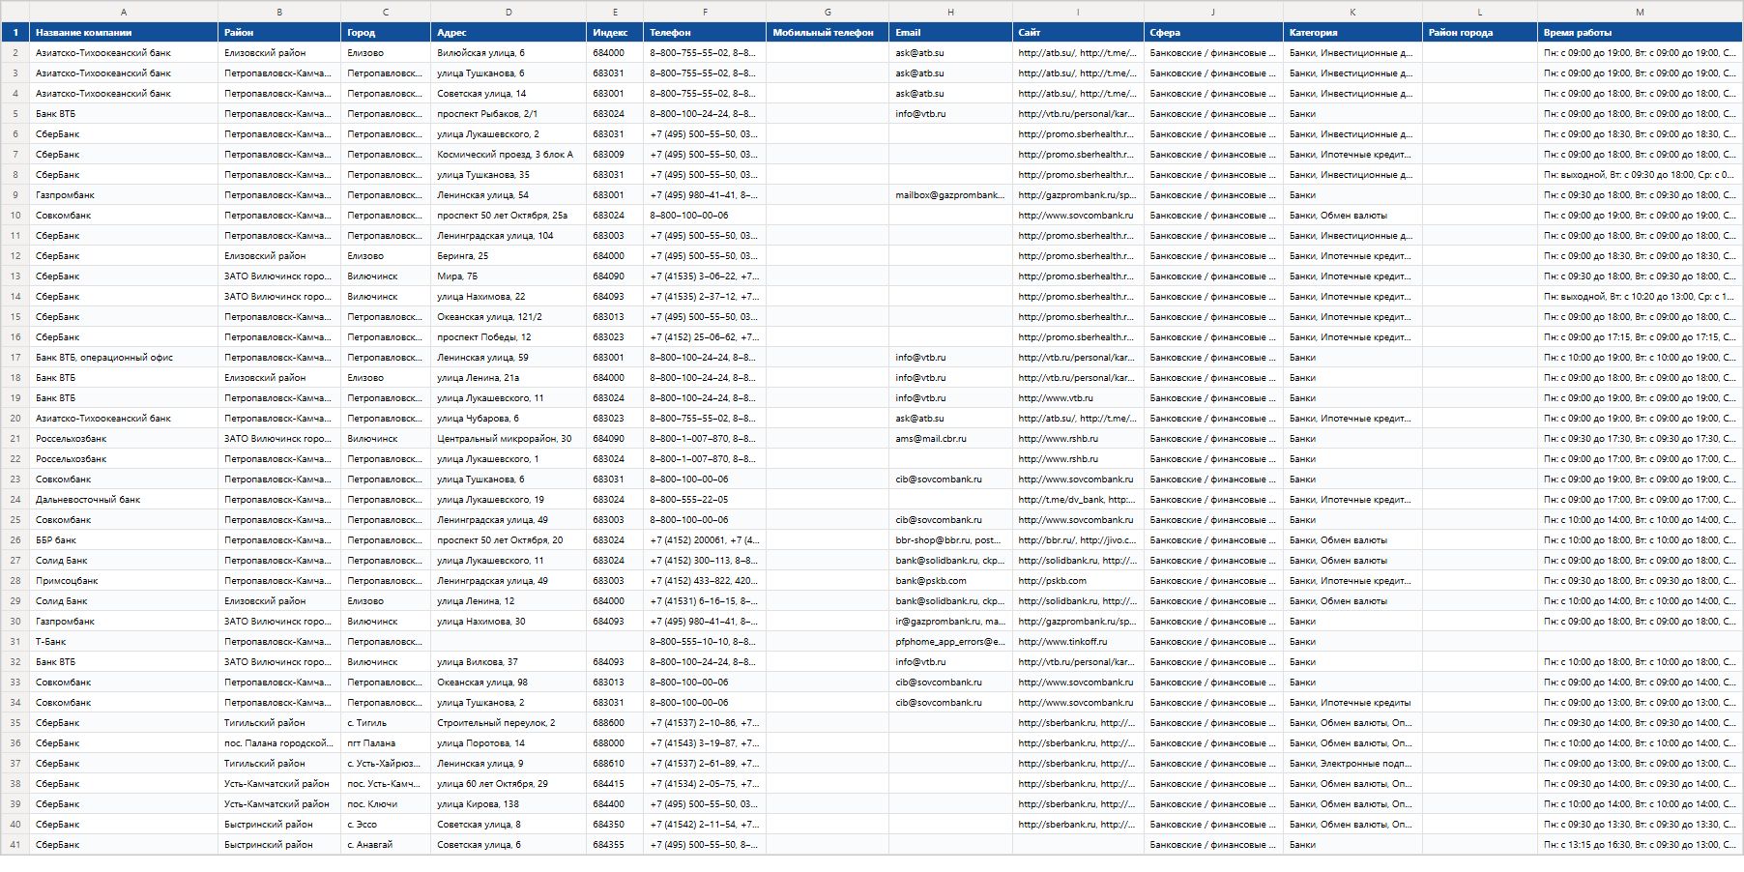Select category "Банки, Электронные подп..."

[x=1352, y=764]
